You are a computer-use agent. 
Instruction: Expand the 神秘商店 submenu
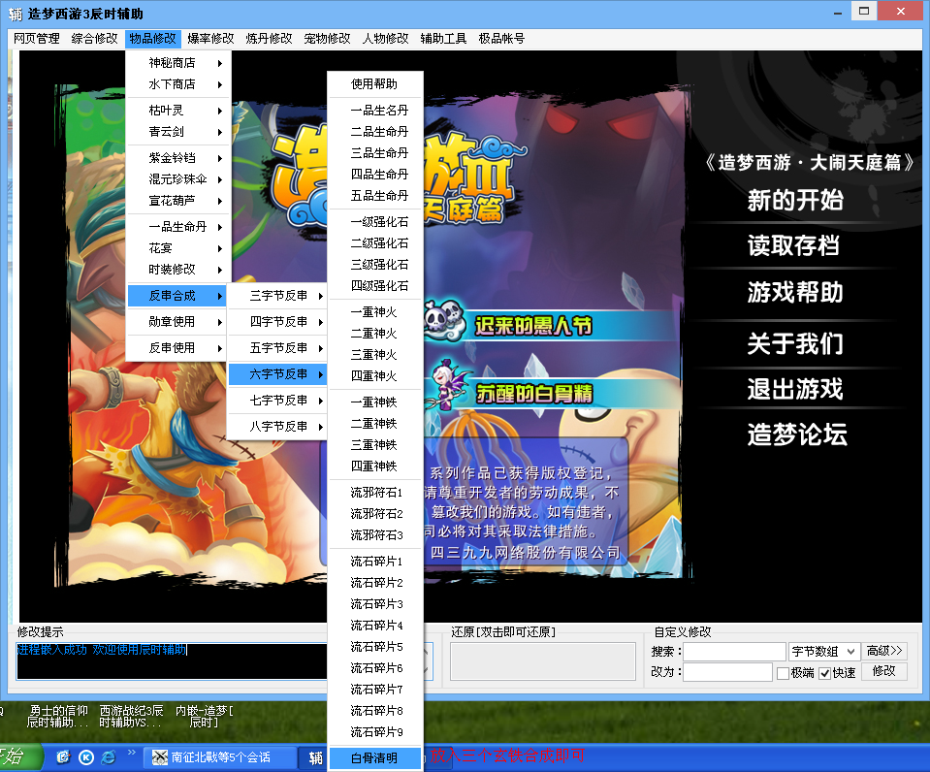click(178, 63)
